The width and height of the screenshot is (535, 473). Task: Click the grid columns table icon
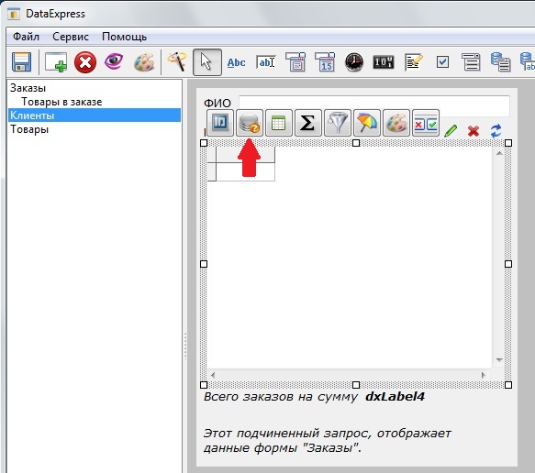279,123
